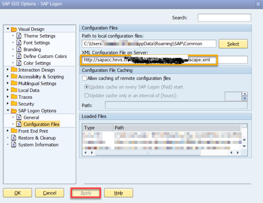The height and width of the screenshot is (203, 263).
Task: Click the Color Settings document icon
Action: pos(19,63)
